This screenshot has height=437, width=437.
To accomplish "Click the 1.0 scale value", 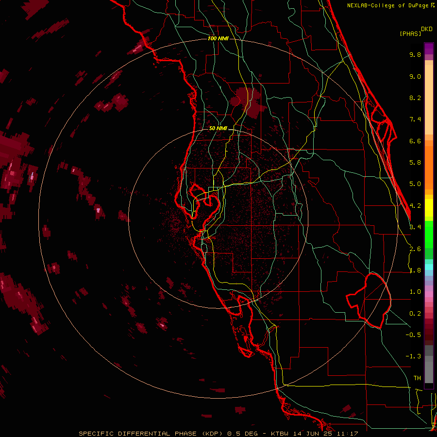I will [x=415, y=292].
